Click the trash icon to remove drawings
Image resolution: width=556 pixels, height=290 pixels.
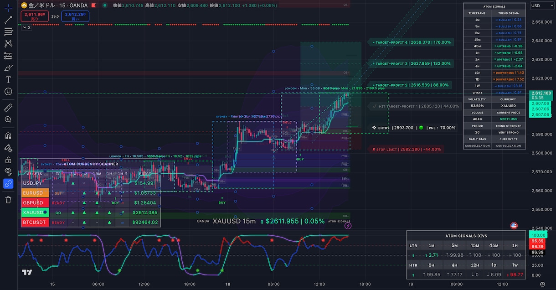8,200
